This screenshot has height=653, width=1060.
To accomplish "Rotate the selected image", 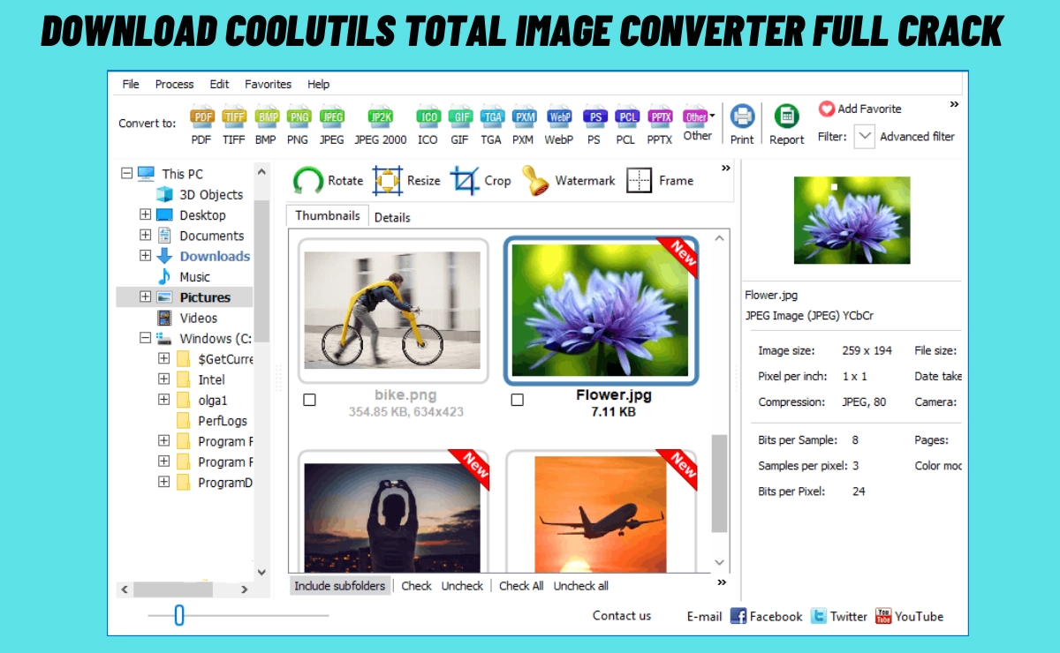I will click(x=328, y=180).
